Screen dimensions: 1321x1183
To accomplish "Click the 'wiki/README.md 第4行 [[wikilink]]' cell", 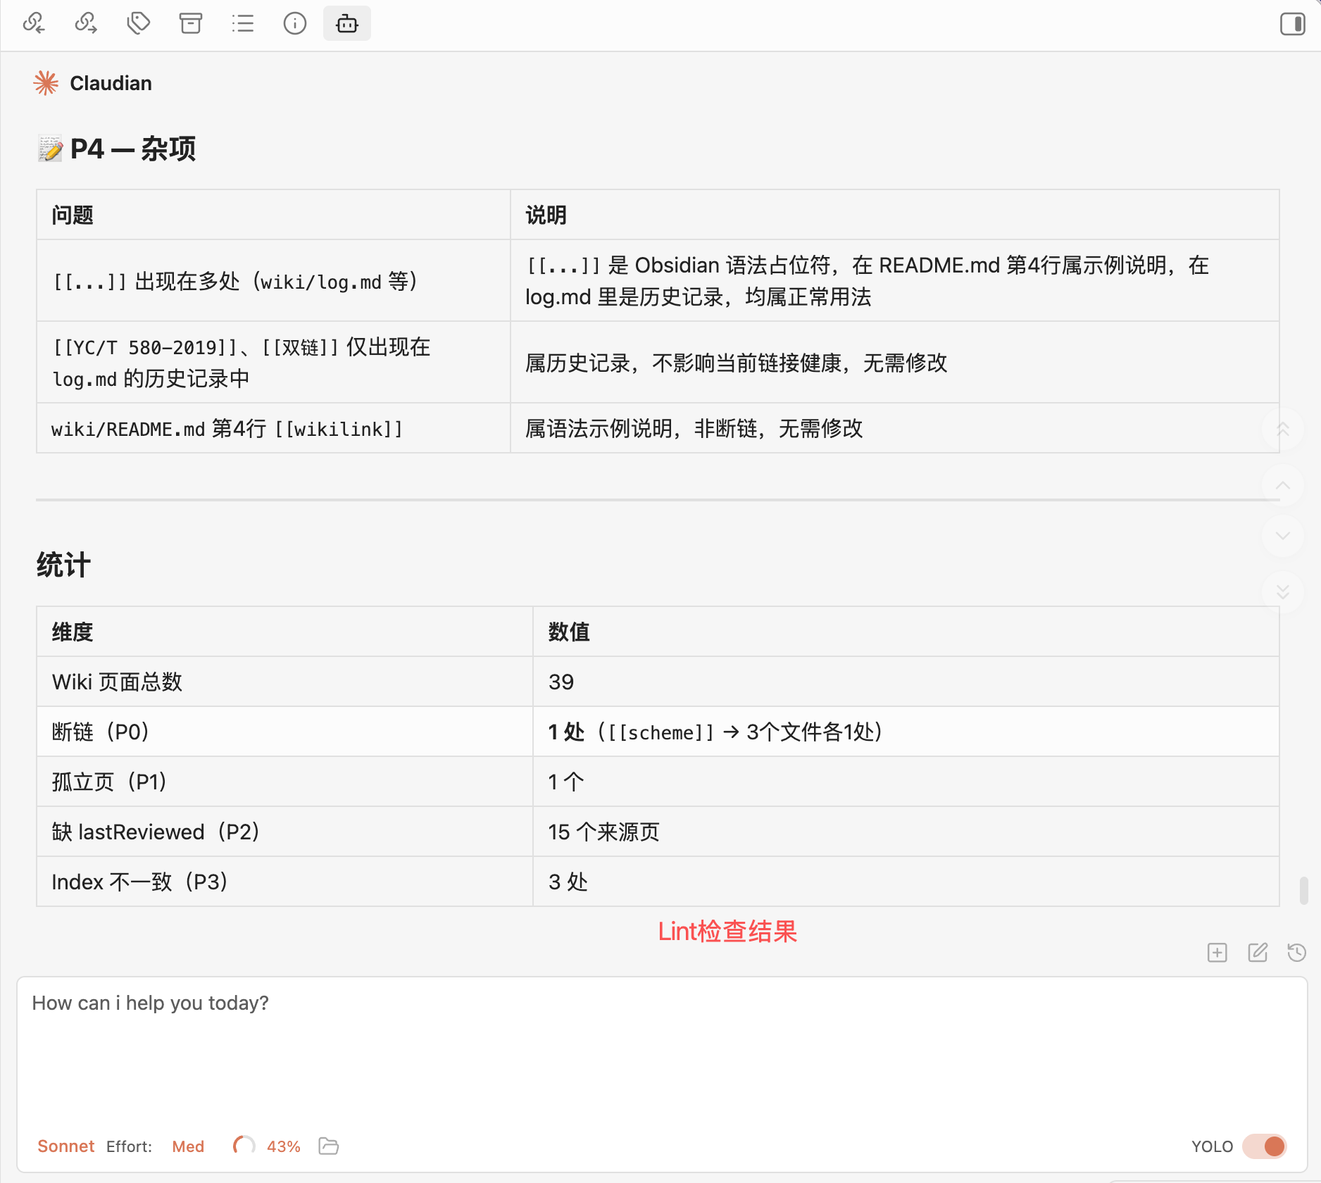I will [273, 428].
